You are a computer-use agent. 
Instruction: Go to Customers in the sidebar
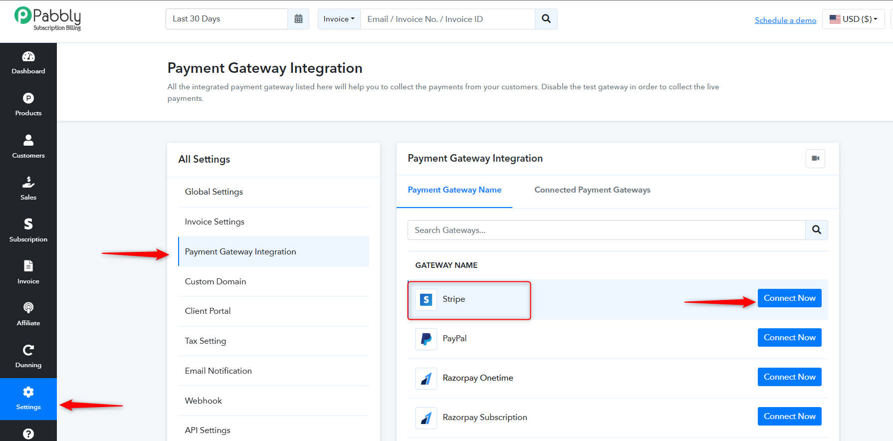click(x=28, y=147)
